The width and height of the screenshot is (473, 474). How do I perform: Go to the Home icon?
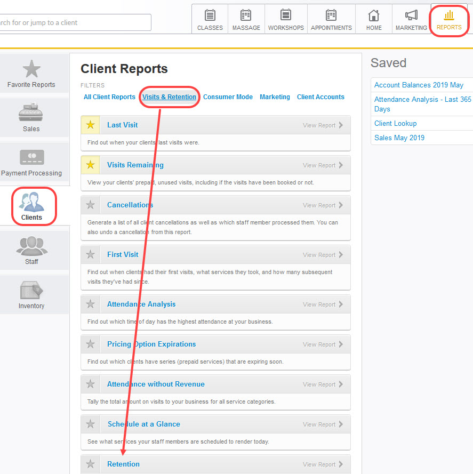[x=373, y=18]
